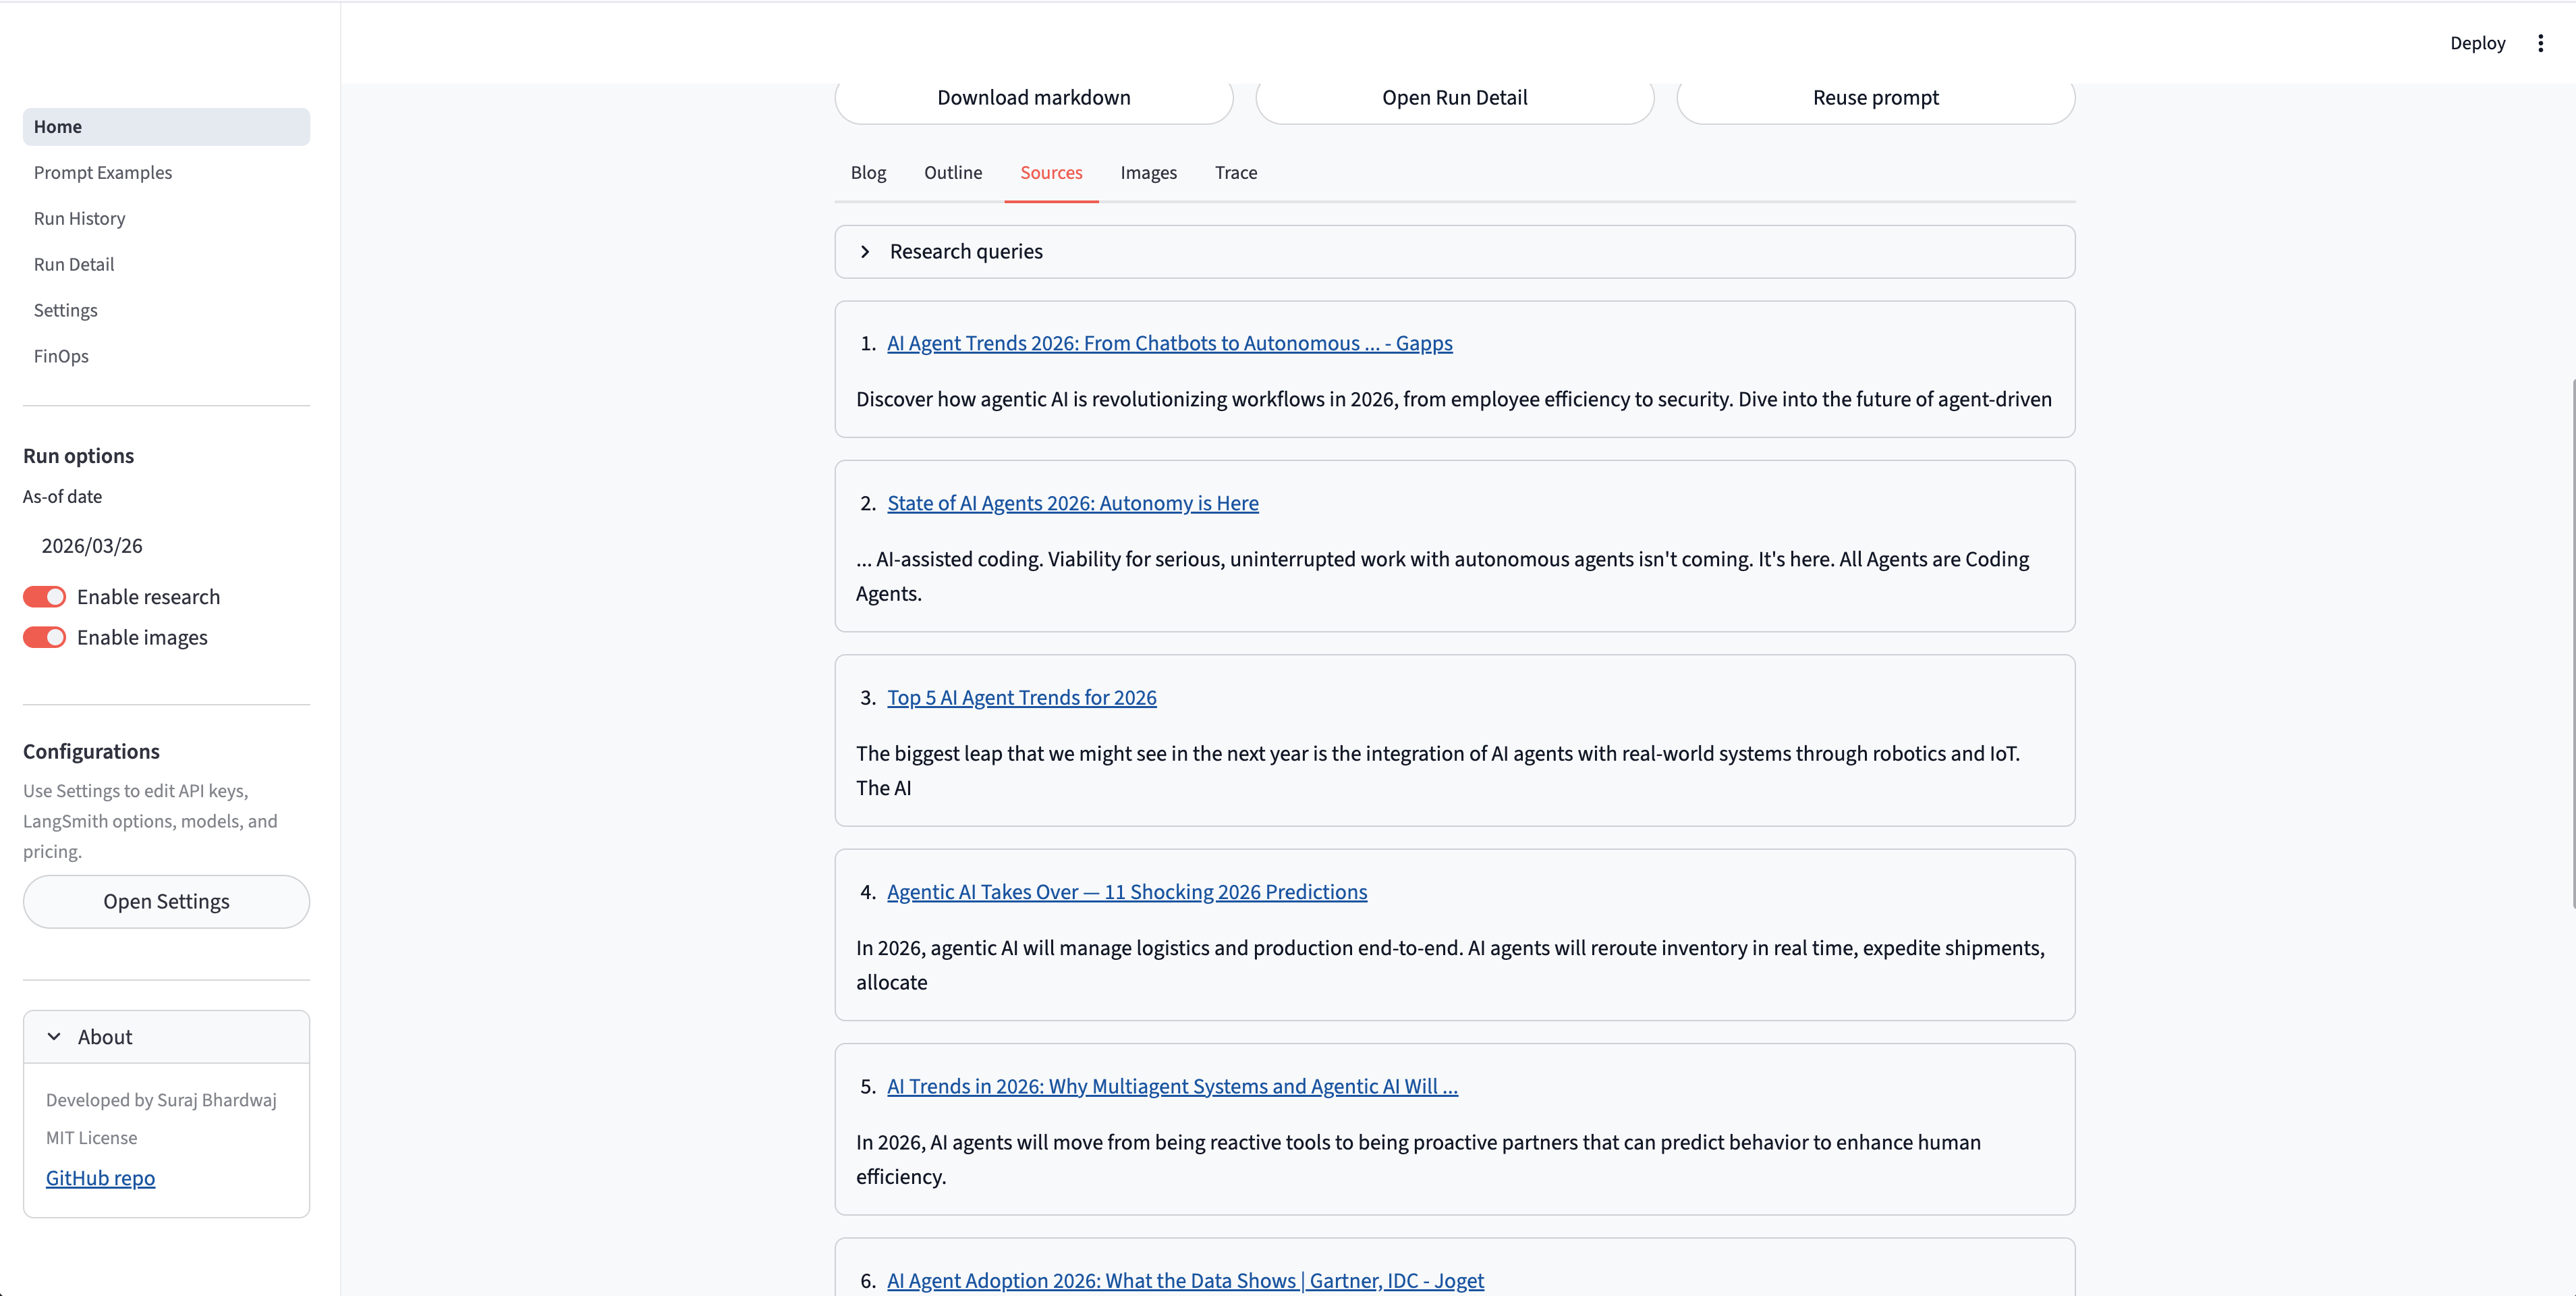The width and height of the screenshot is (2576, 1296).
Task: Click the Reuse prompt button
Action: click(1875, 98)
